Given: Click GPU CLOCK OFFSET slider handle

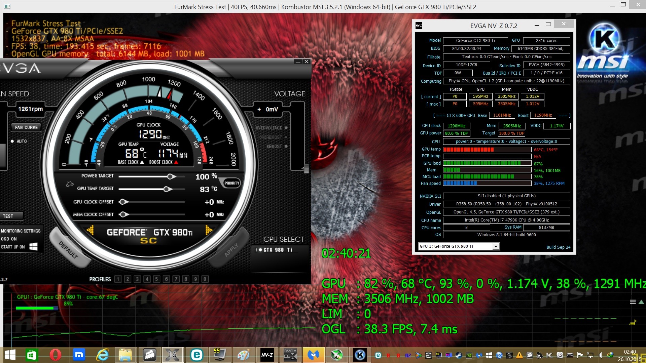Looking at the screenshot, I should [x=123, y=202].
